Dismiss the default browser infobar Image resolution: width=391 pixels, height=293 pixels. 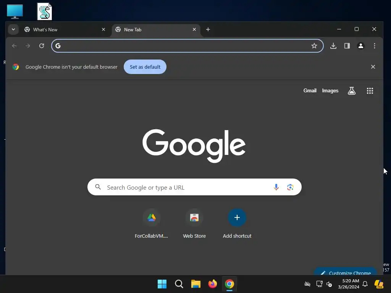[373, 67]
